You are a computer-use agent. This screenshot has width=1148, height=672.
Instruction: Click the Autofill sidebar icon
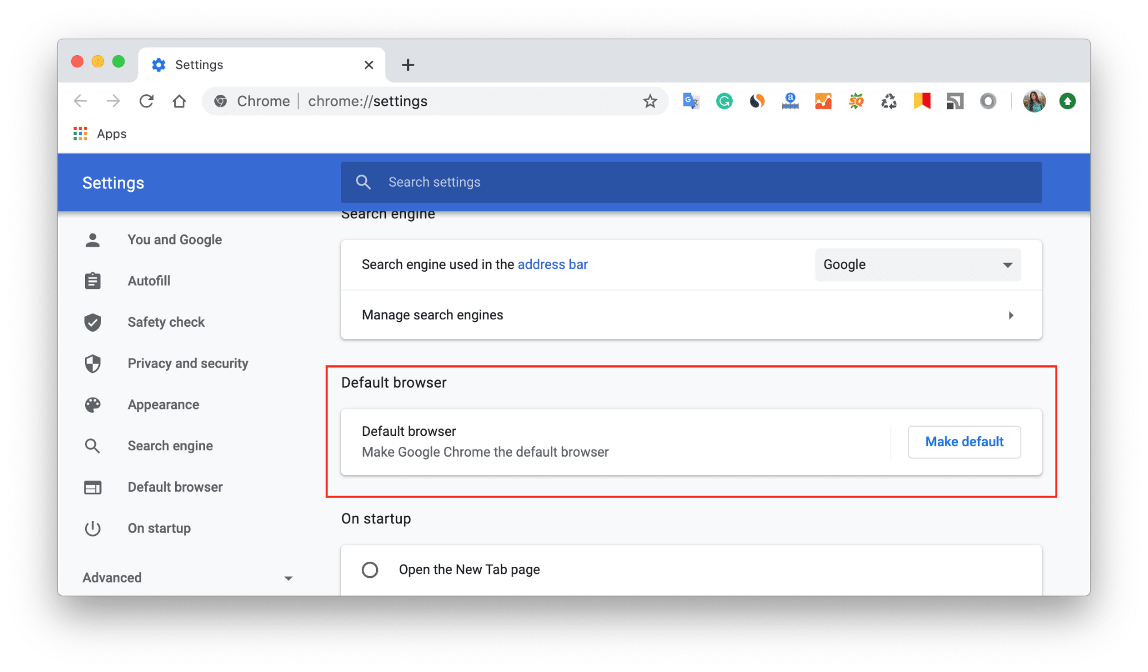94,281
